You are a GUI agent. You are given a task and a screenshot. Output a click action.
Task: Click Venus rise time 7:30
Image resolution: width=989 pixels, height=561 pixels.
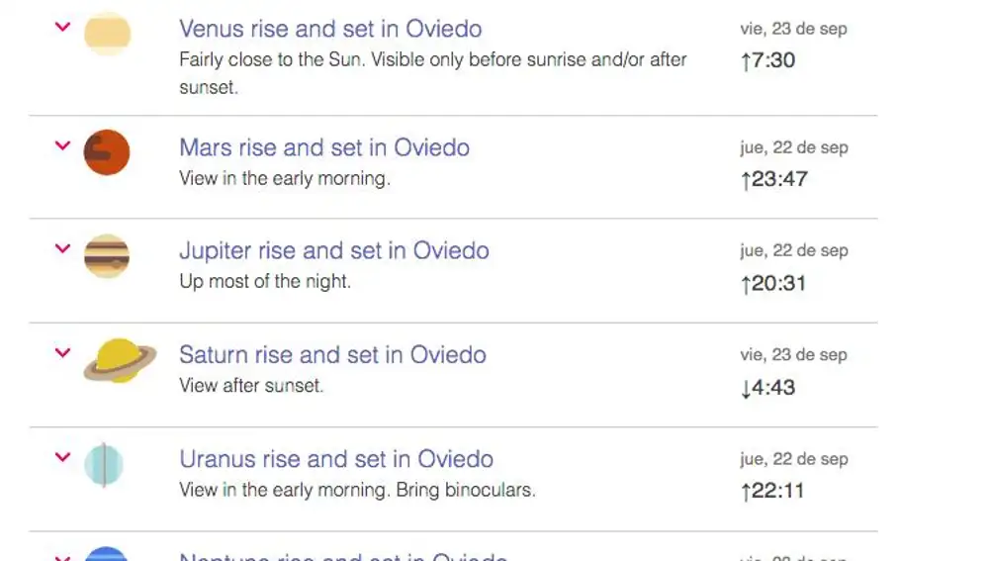(x=767, y=60)
